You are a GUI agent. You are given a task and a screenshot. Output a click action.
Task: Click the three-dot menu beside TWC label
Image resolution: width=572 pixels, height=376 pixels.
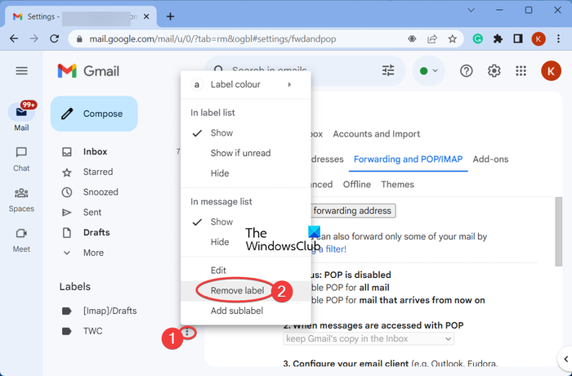pos(187,332)
